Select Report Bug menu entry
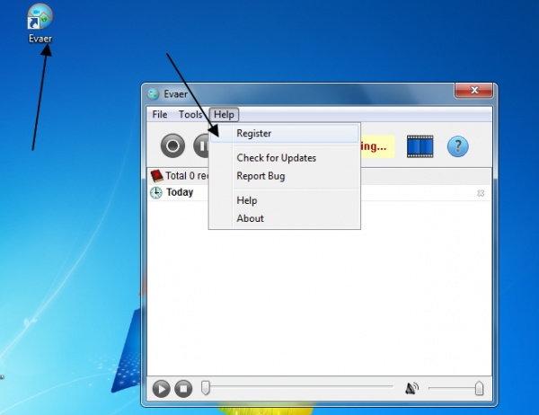This screenshot has width=539, height=415. click(x=285, y=176)
